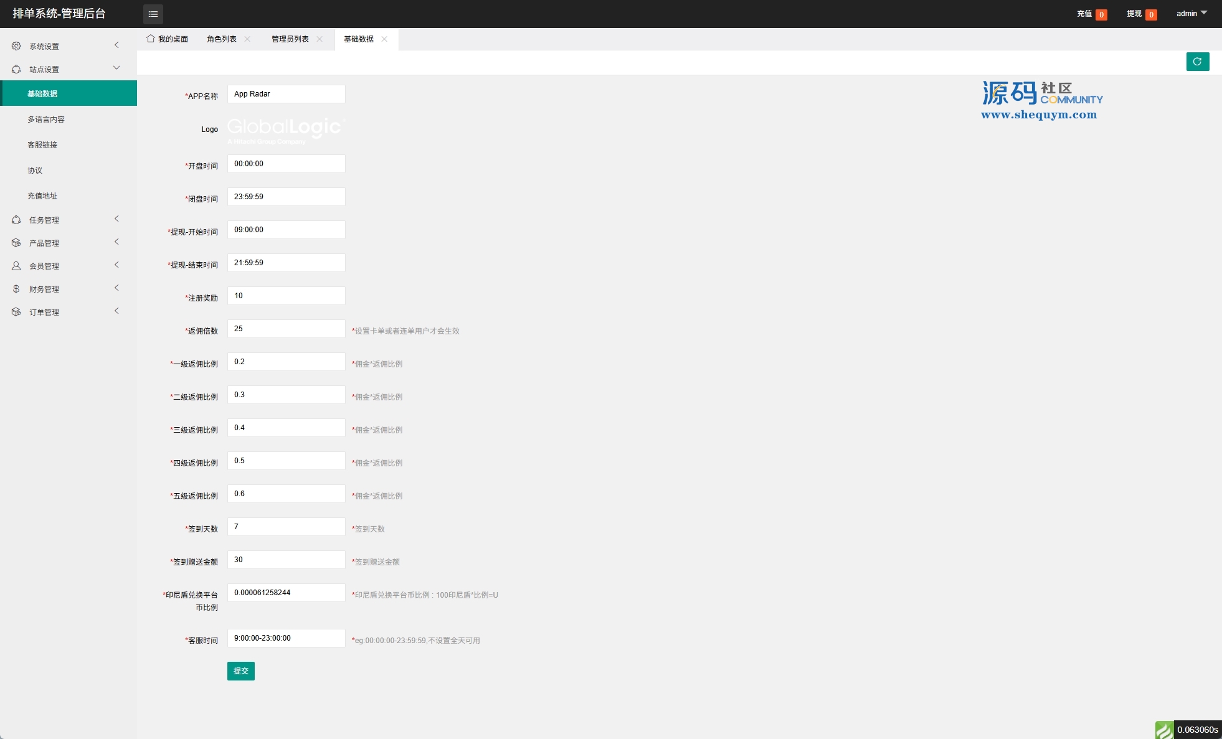The width and height of the screenshot is (1222, 739).
Task: Open the 充值 notification link
Action: (x=1084, y=14)
